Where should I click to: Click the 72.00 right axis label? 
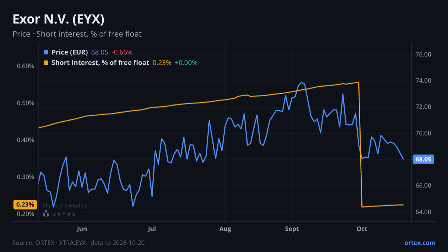pyautogui.click(x=423, y=107)
